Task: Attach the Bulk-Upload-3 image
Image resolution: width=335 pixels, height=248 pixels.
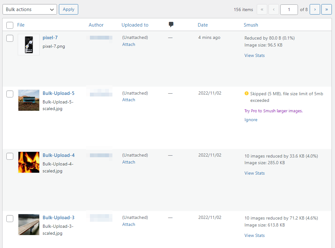Action: [129, 224]
